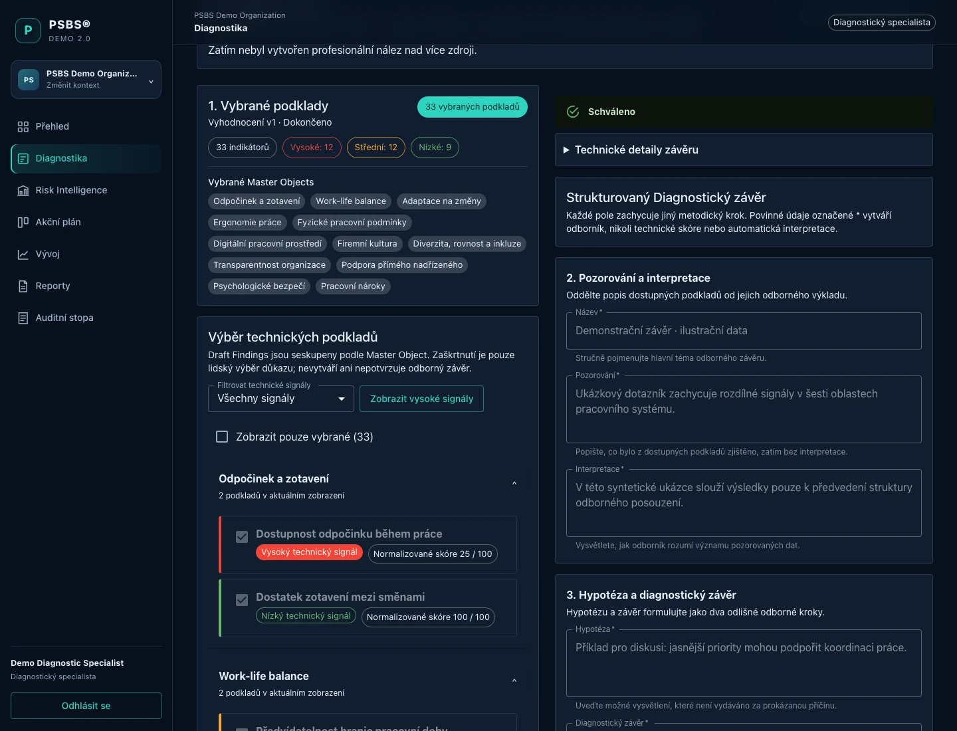Open organization context switcher chevron
Screen dimensions: 957x731
151,82
